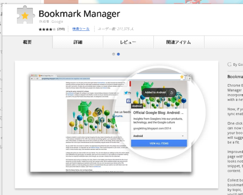Click the ユーザー数 211,375 人 text
Image resolution: width=243 pixels, height=195 pixels.
(116, 29)
